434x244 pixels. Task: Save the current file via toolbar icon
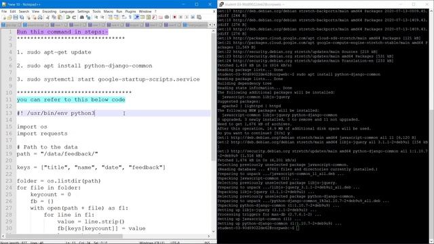[16, 18]
